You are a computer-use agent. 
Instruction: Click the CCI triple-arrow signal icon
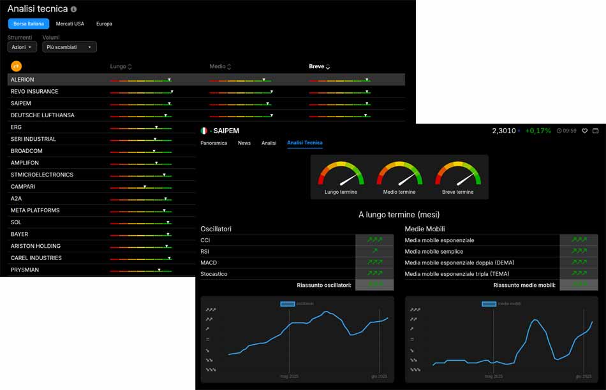(374, 240)
